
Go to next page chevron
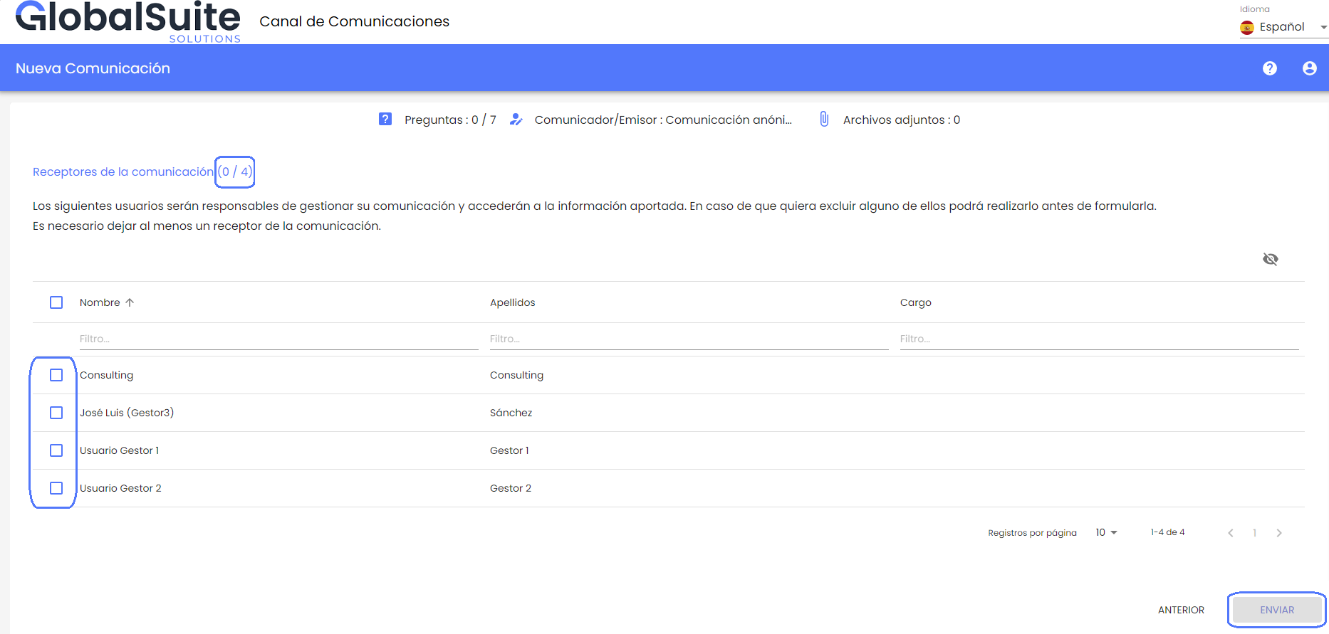pos(1279,533)
